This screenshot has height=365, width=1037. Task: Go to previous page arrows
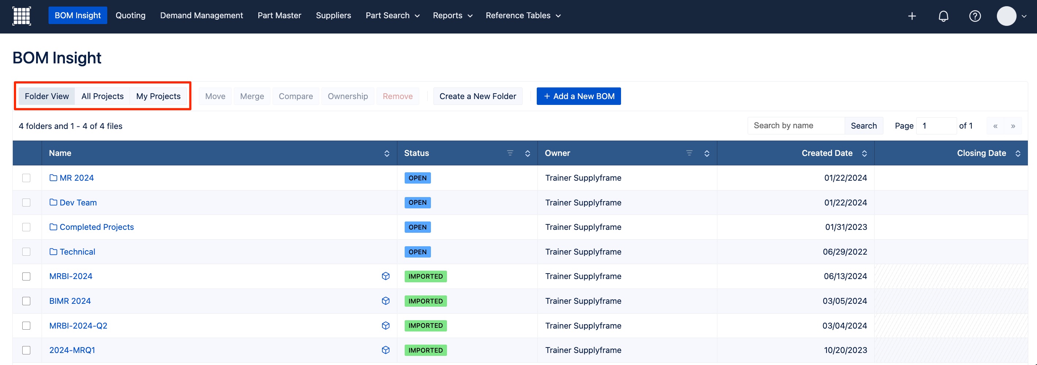(x=995, y=126)
